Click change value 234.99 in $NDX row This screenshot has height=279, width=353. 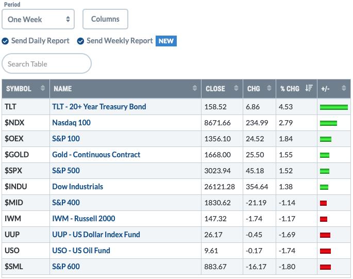point(257,123)
